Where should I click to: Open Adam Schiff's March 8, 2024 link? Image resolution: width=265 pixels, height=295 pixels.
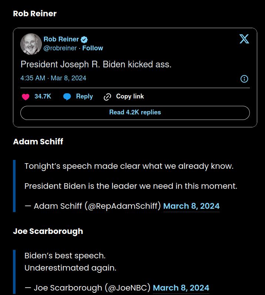[191, 206]
